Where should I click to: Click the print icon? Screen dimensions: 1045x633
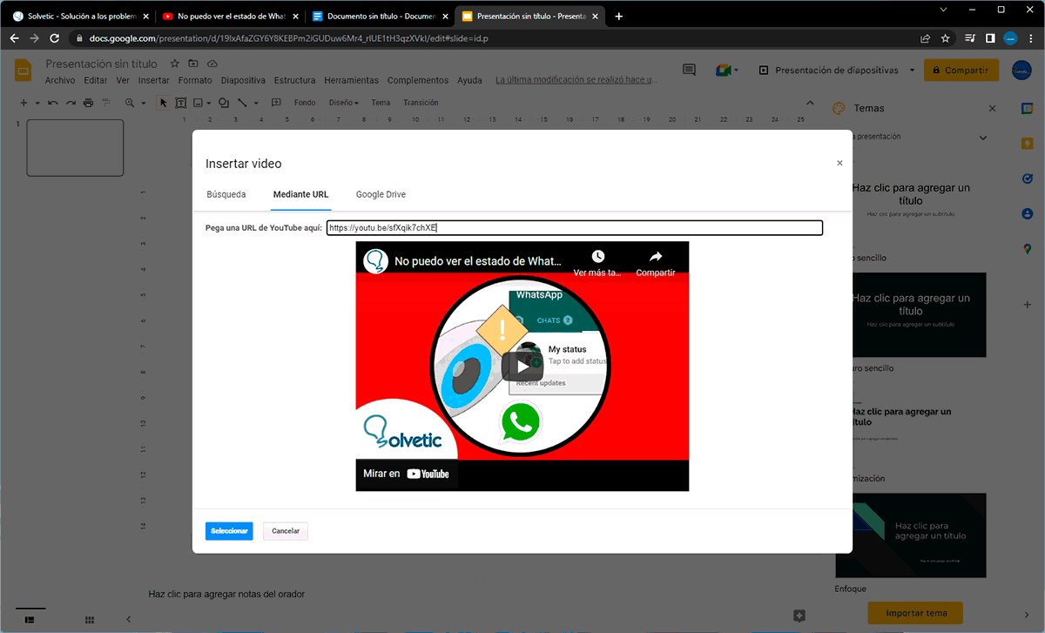click(88, 103)
